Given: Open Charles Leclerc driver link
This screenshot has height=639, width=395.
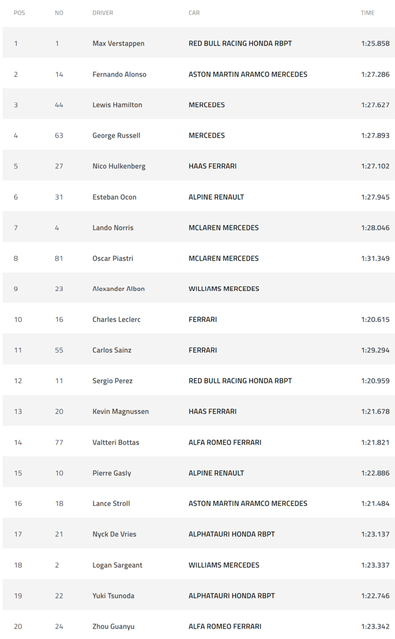Looking at the screenshot, I should coord(117,320).
